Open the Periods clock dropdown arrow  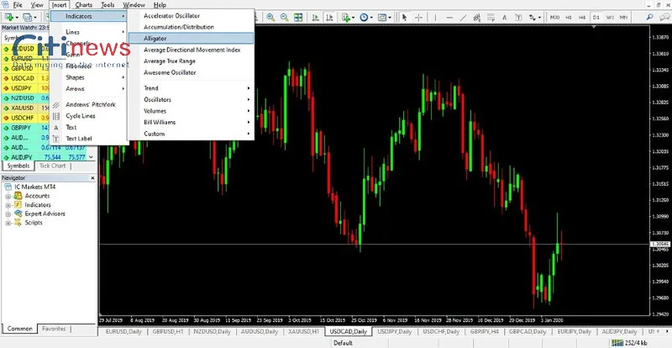tap(371, 18)
